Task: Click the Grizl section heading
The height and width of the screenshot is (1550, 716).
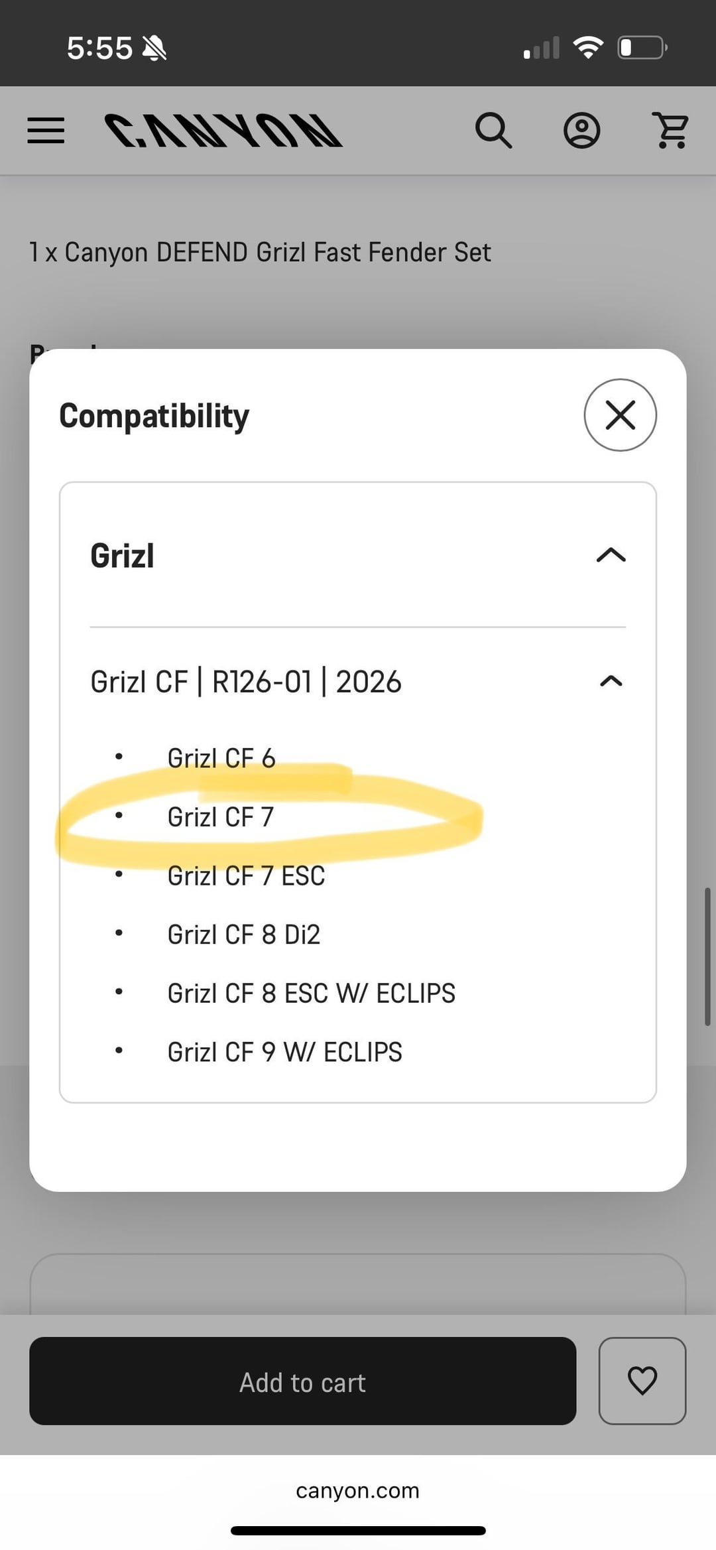Action: pyautogui.click(x=123, y=556)
